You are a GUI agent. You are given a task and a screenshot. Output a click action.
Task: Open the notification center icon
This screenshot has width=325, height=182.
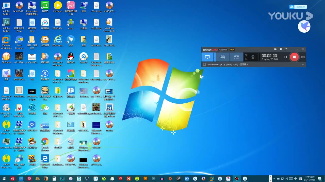click(320, 178)
